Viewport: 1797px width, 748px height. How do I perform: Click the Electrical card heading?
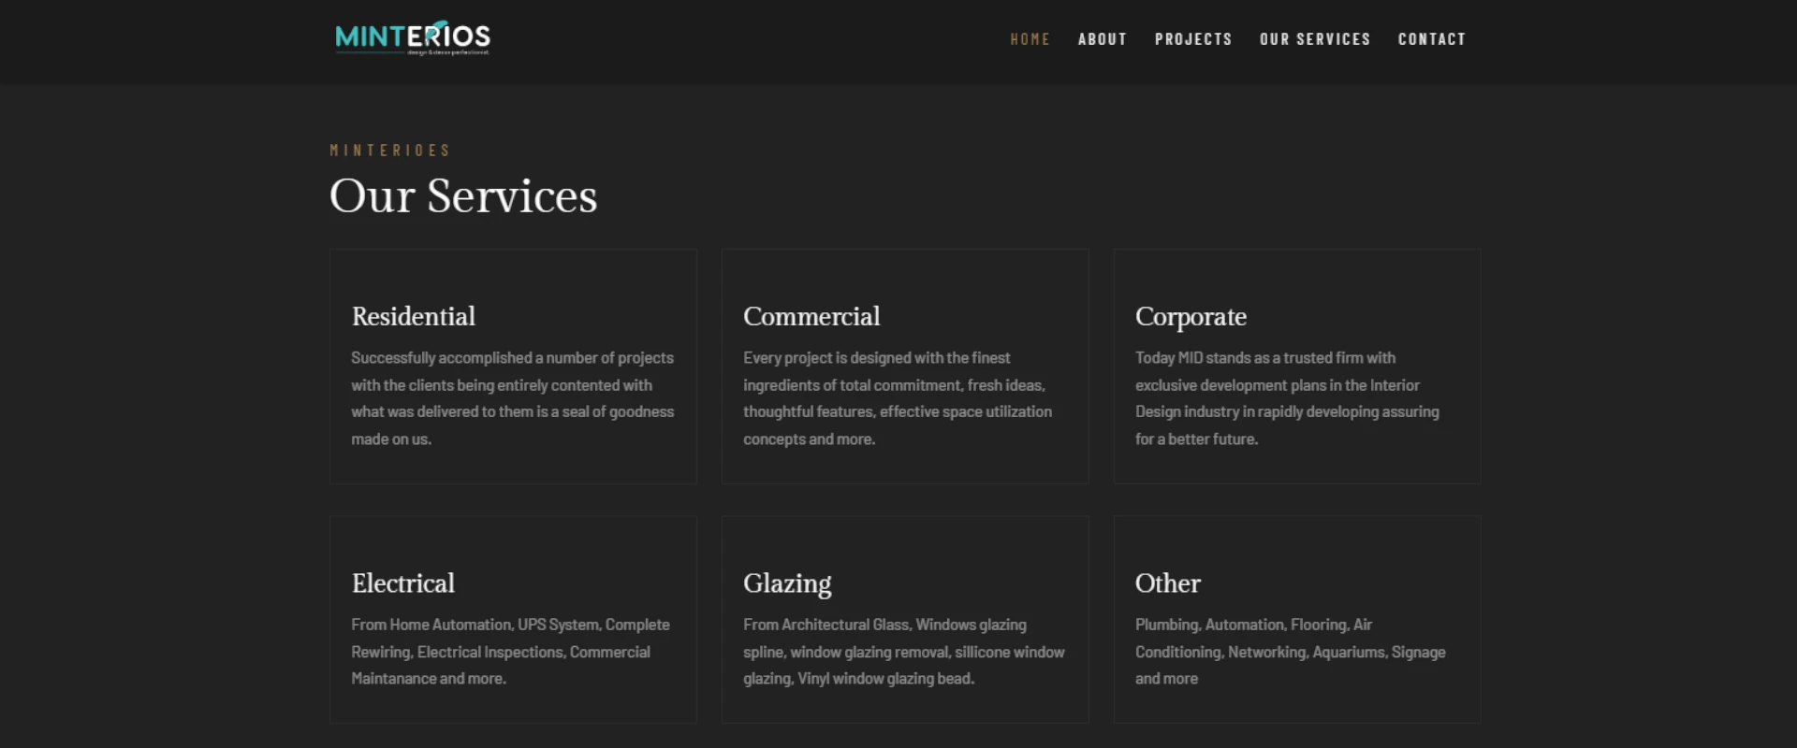(x=403, y=583)
